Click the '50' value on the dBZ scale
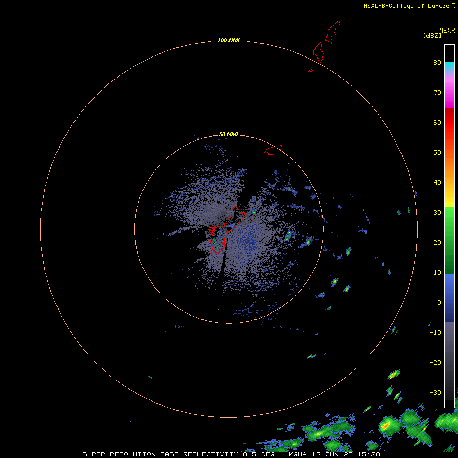This screenshot has width=458, height=458. tap(437, 153)
